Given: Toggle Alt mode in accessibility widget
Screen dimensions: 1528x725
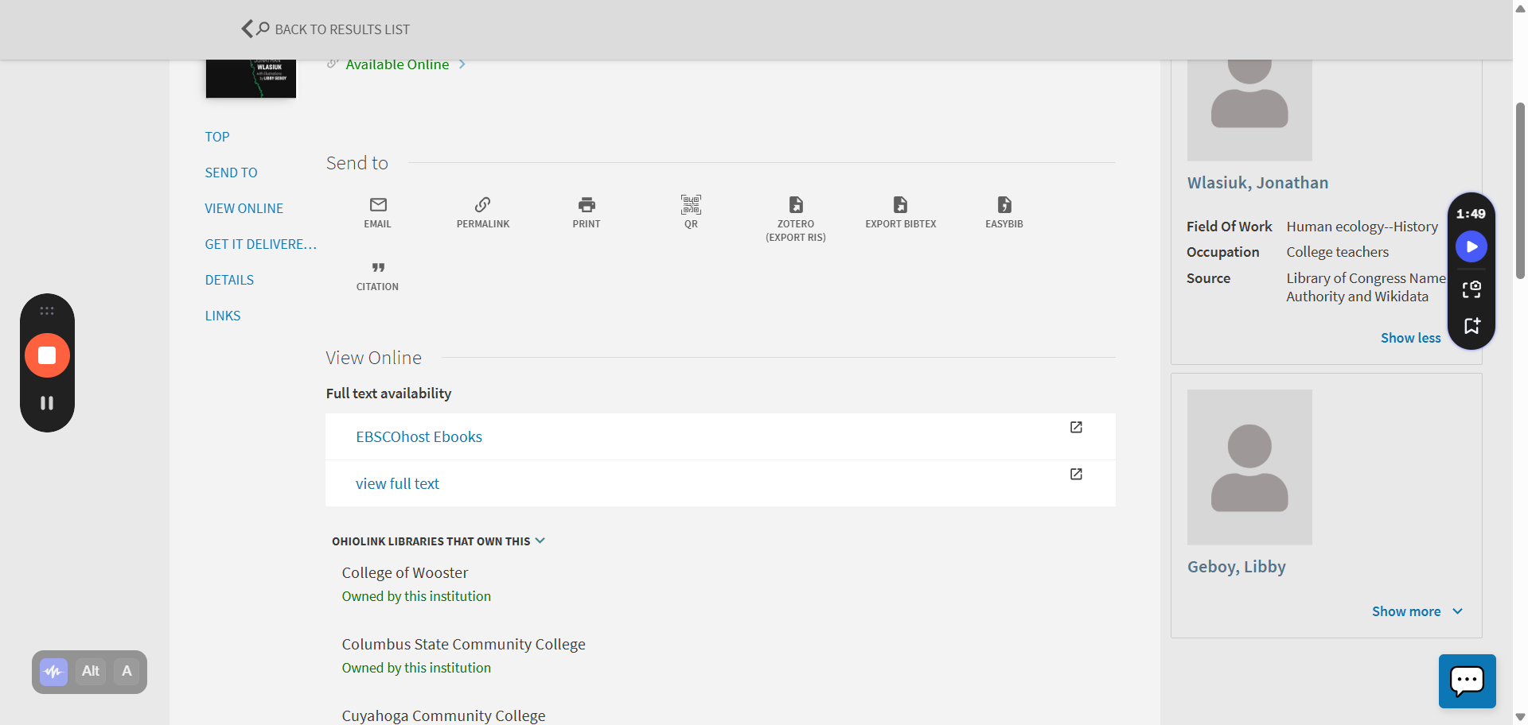Looking at the screenshot, I should 90,671.
